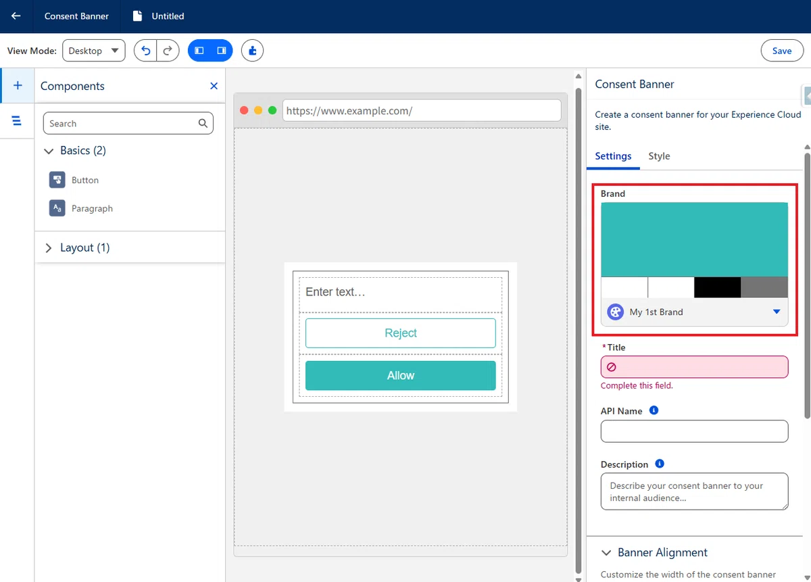Viewport: 811px width, 582px height.
Task: Click the Description info icon
Action: point(660,464)
